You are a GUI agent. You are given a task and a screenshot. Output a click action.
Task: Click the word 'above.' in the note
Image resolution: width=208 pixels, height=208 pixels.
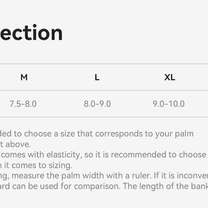click(18, 144)
